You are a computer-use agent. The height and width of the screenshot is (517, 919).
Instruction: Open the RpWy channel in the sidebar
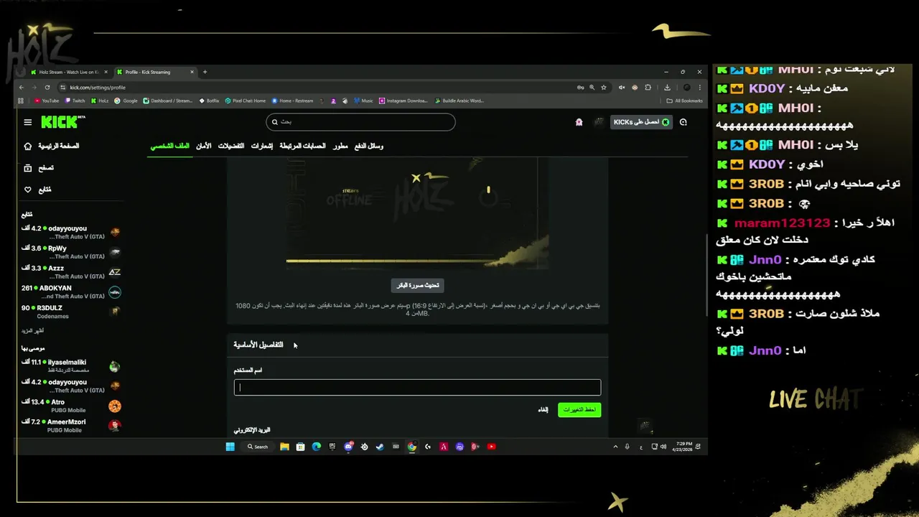point(71,252)
